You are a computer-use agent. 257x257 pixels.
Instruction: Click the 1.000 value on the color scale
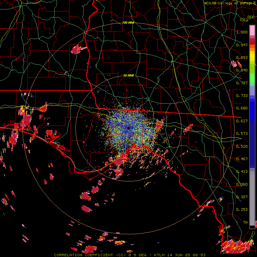point(242,32)
